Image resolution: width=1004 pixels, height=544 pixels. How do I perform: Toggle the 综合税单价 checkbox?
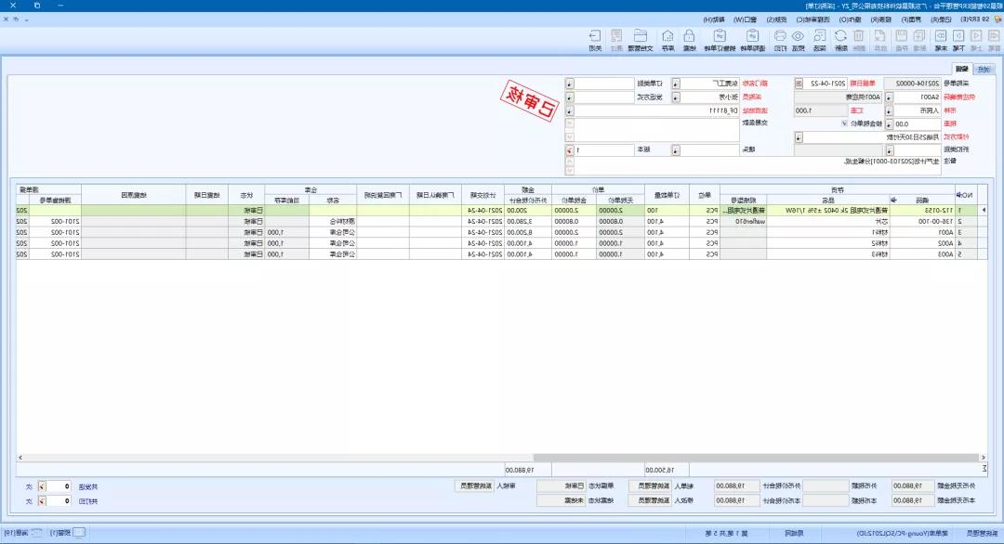pos(844,123)
